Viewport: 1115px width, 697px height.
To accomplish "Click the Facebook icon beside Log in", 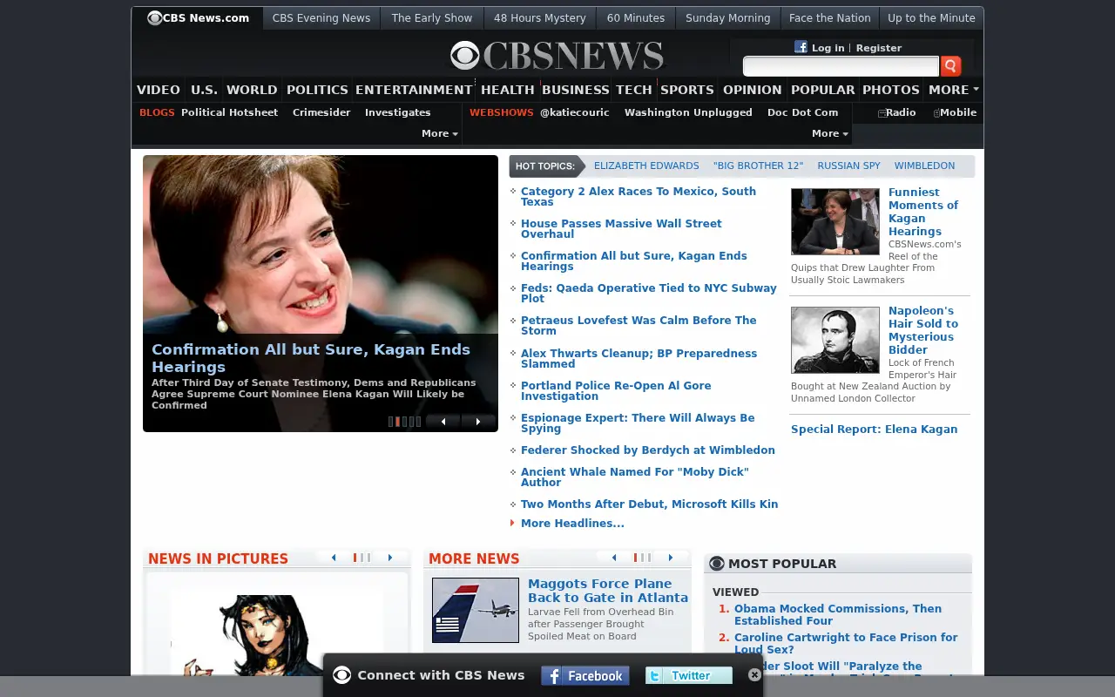I will click(x=801, y=47).
